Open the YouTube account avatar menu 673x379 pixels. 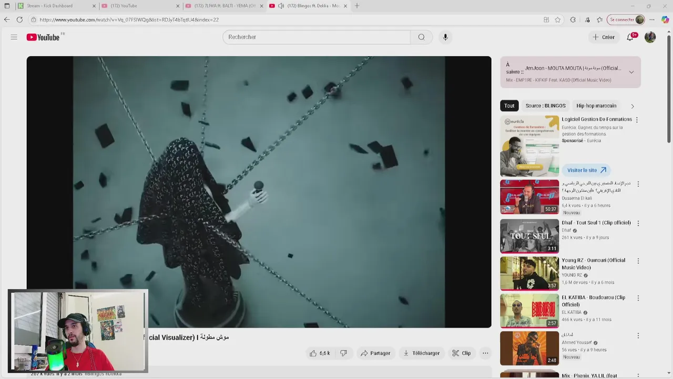(x=650, y=37)
